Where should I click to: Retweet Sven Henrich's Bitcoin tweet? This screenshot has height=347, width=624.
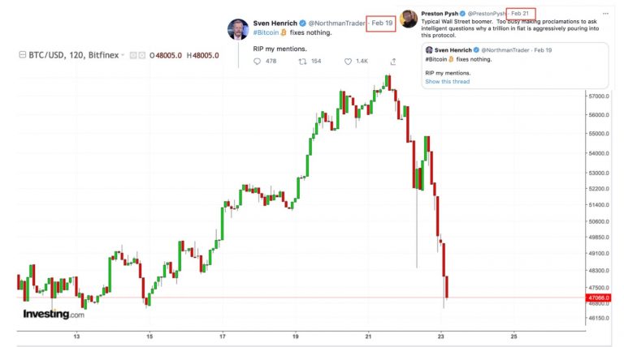(x=302, y=62)
